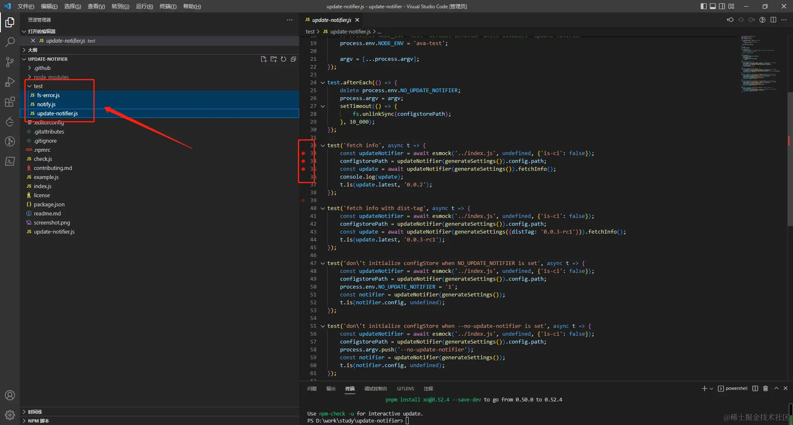Click the New File icon in explorer
This screenshot has height=425, width=793.
[x=264, y=59]
